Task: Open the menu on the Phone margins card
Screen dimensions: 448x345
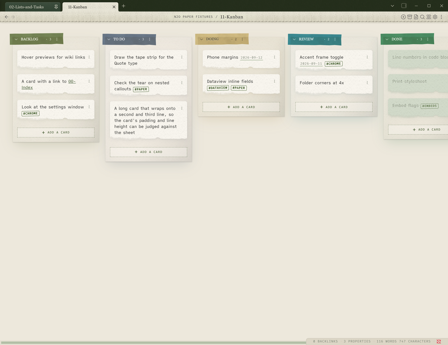Action: click(274, 57)
